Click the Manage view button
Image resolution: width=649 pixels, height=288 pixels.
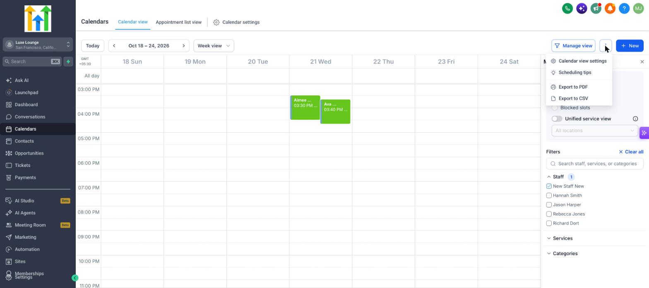pyautogui.click(x=573, y=46)
